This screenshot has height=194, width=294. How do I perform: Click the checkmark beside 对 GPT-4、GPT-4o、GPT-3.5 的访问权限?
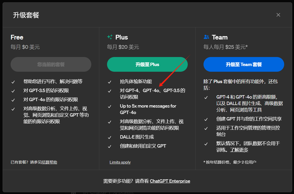click(109, 91)
